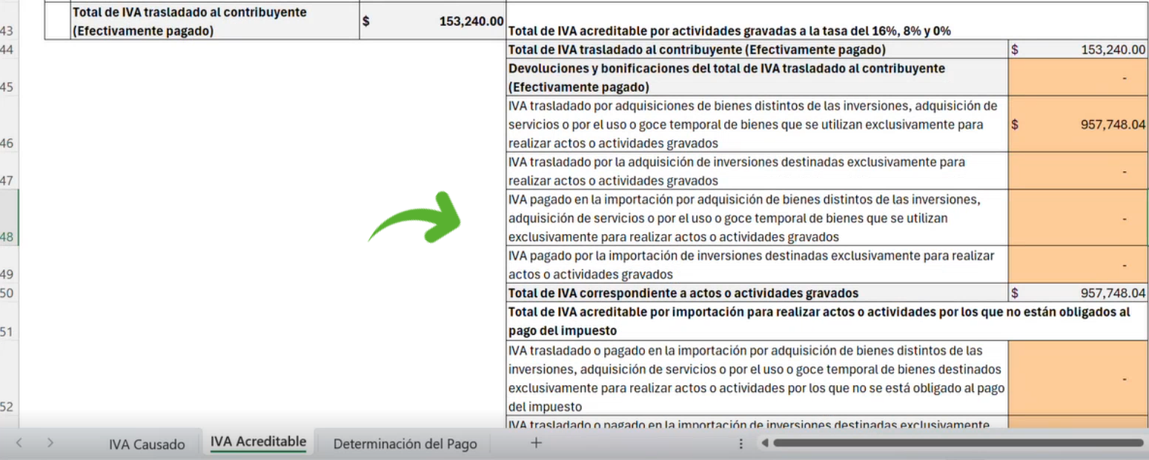Click the horizontal scrollbar left arrow

[764, 444]
